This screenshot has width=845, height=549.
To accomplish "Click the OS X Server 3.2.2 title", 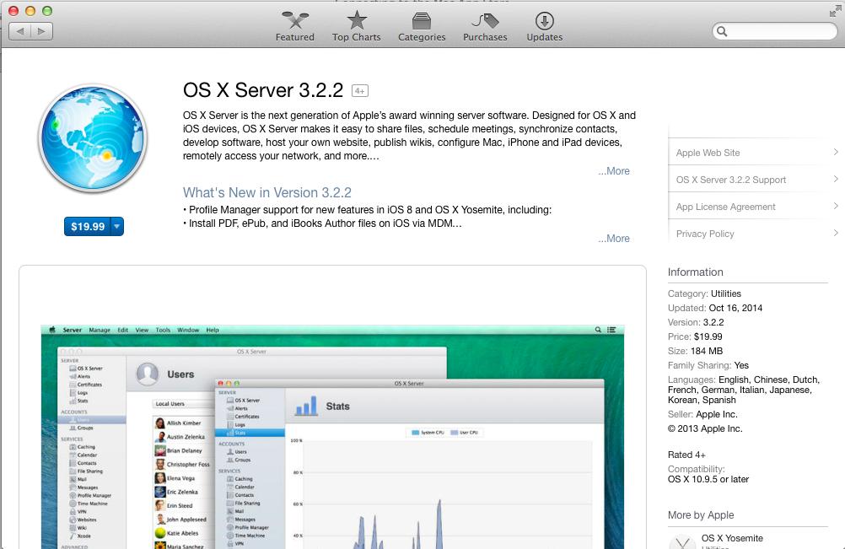I will pos(263,90).
